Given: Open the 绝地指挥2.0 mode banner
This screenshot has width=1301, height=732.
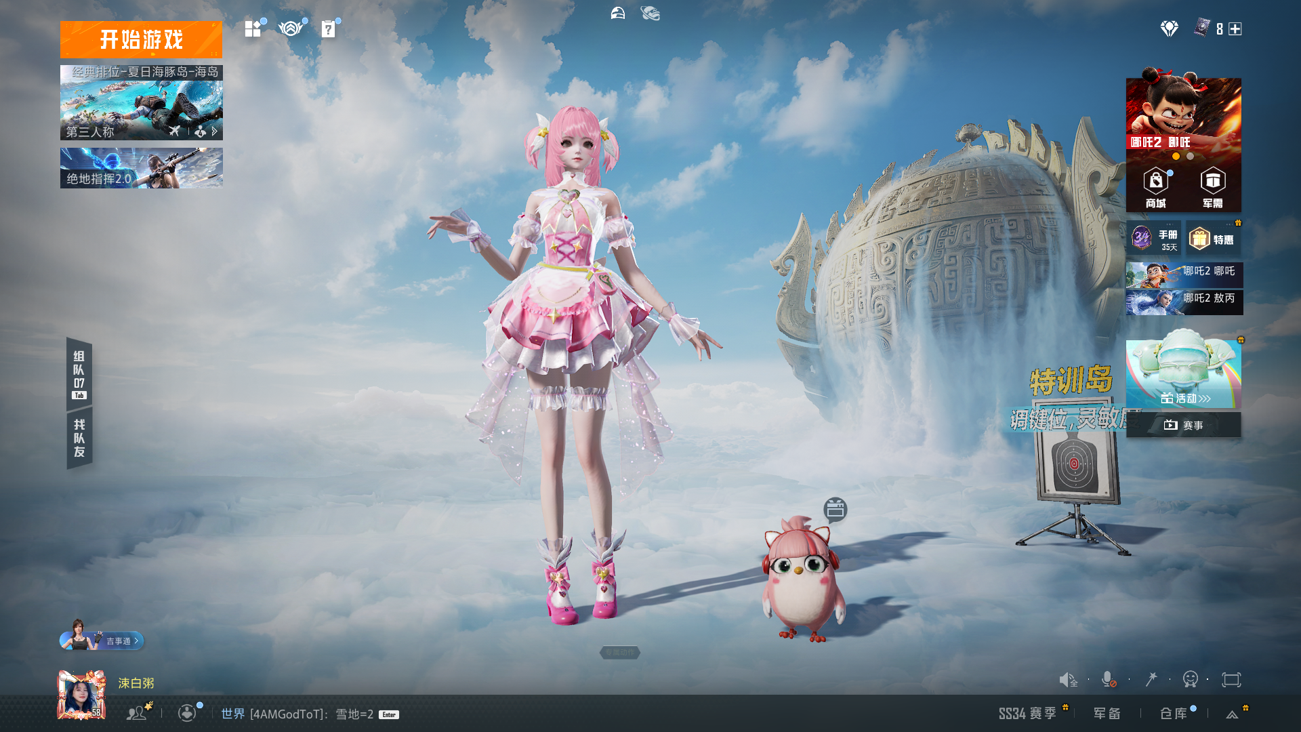Looking at the screenshot, I should click(x=141, y=167).
